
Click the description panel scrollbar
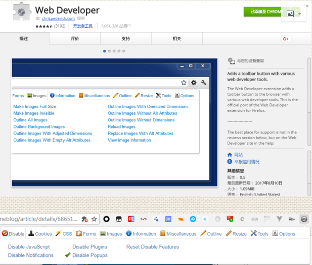click(309, 102)
